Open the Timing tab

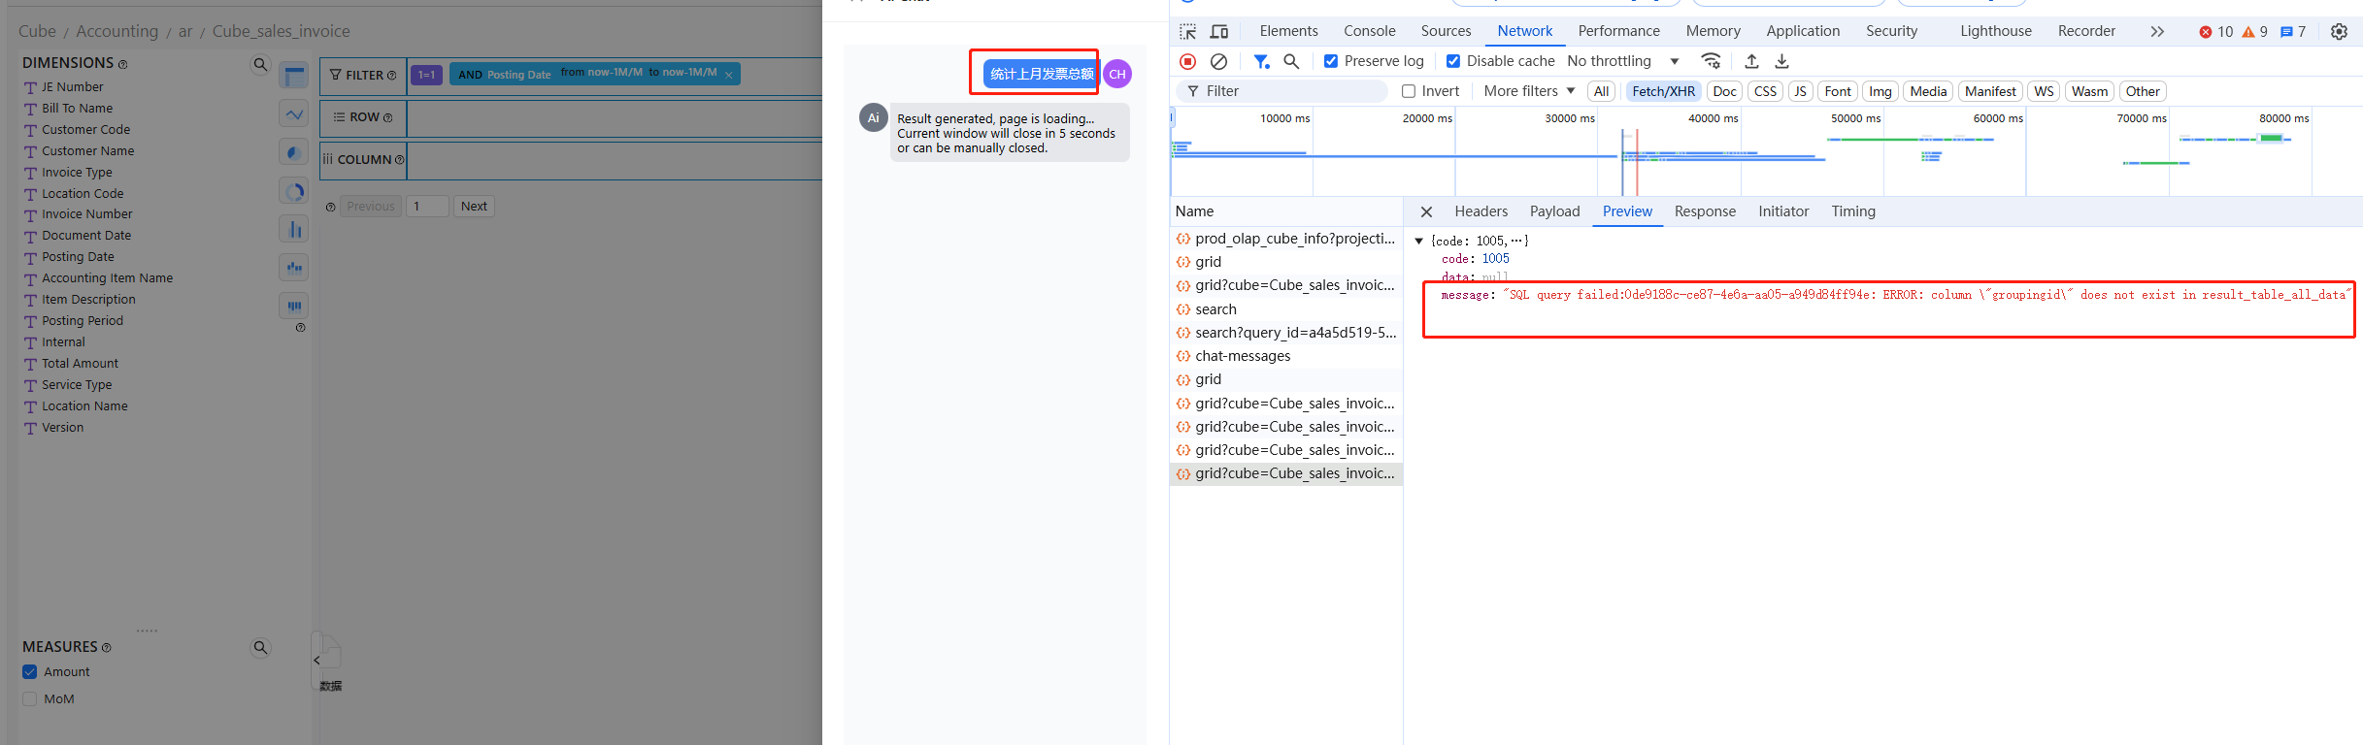coord(1852,211)
